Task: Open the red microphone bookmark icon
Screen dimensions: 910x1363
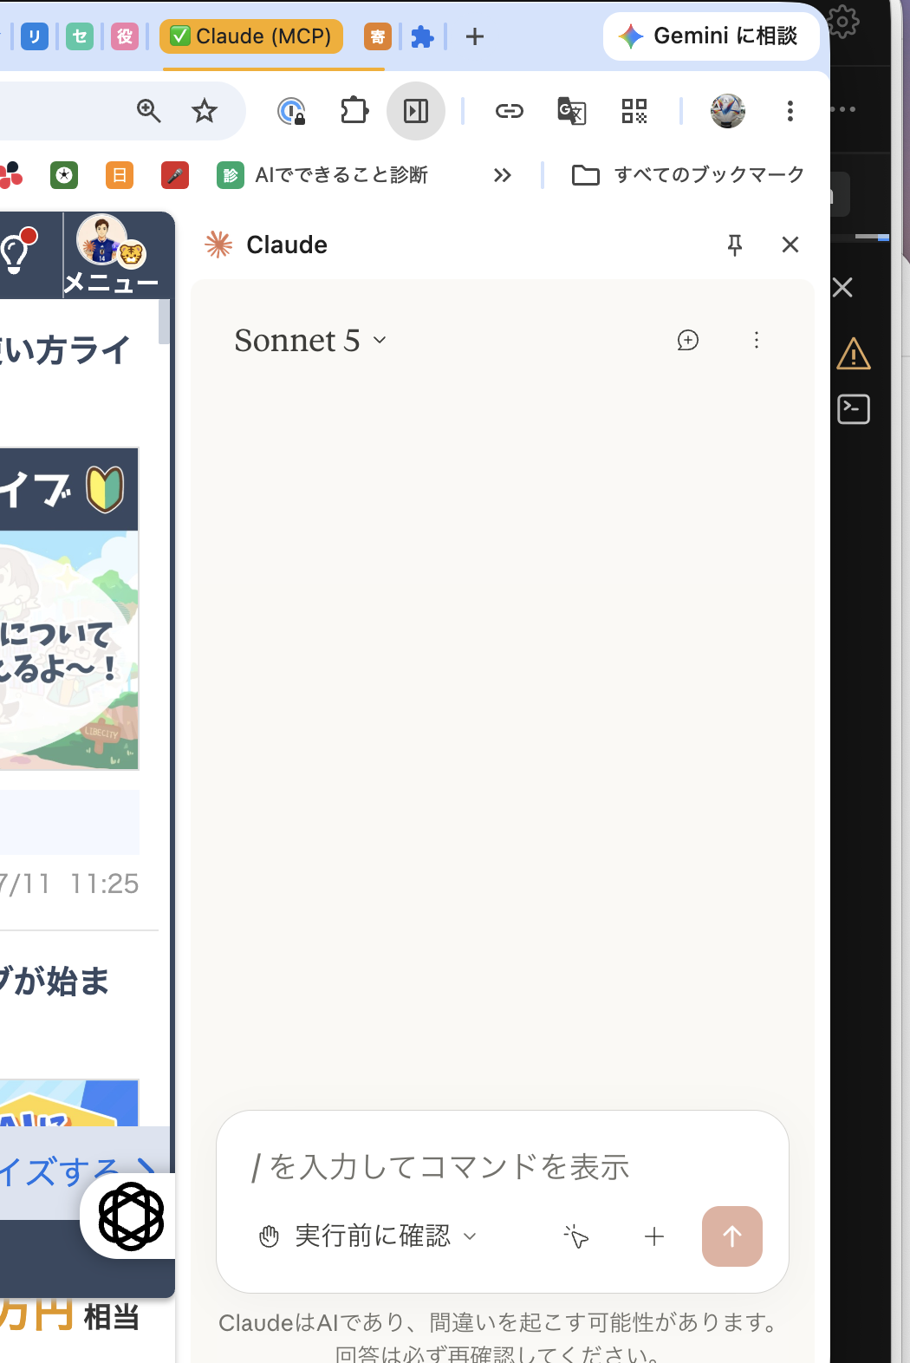Action: pyautogui.click(x=175, y=175)
